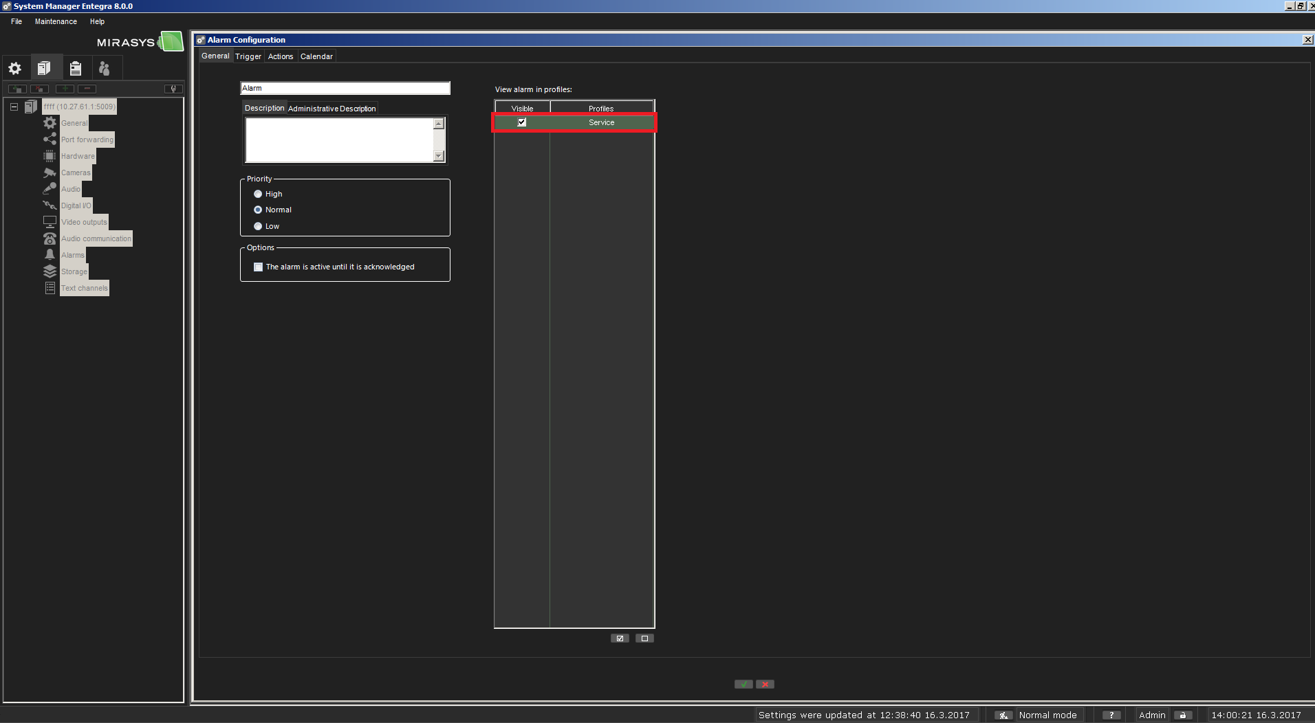
Task: Open the Maintenance menu
Action: 56,21
